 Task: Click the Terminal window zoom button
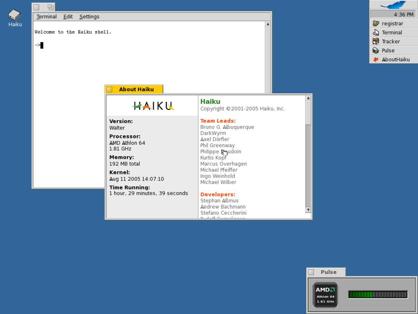[x=51, y=7]
